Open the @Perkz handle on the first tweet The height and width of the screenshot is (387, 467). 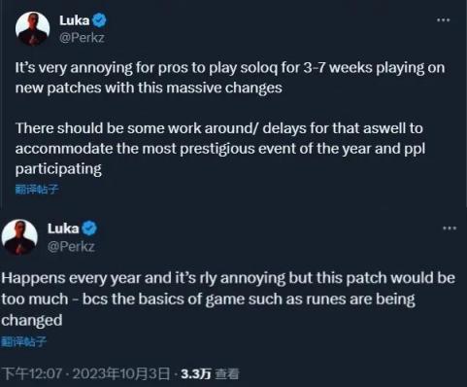82,38
